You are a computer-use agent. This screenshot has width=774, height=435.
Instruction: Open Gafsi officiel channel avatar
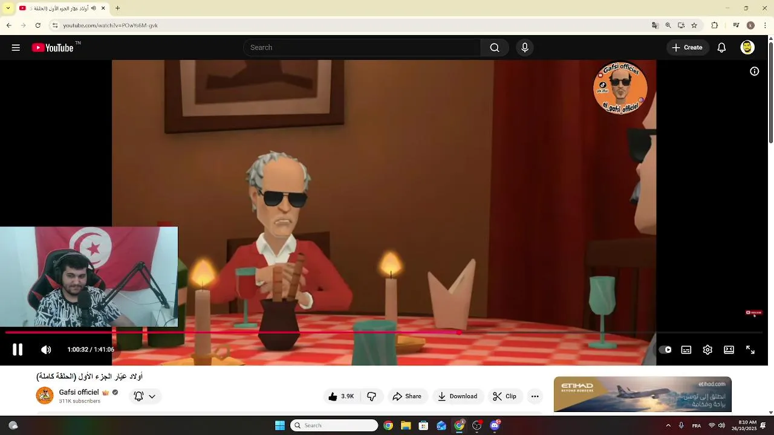(45, 396)
